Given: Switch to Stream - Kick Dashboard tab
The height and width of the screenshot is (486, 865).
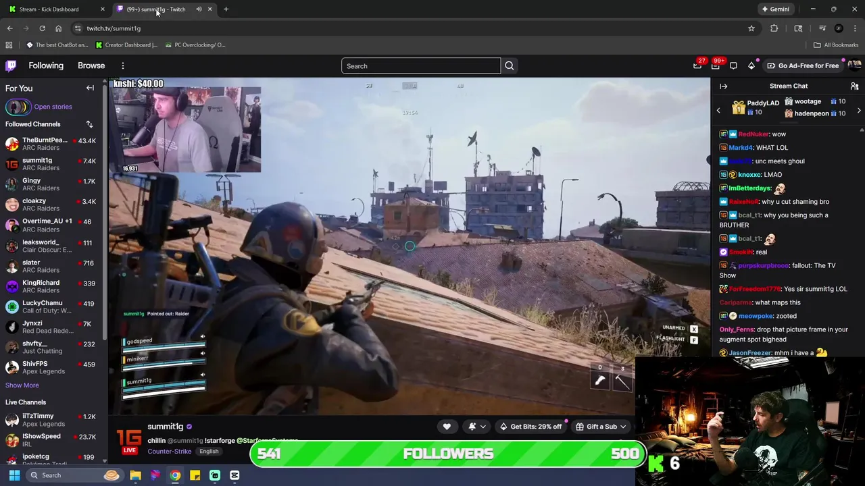Looking at the screenshot, I should point(55,9).
